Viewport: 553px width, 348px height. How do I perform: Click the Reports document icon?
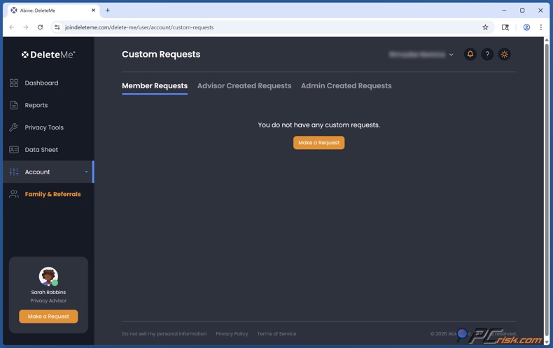[x=14, y=105]
